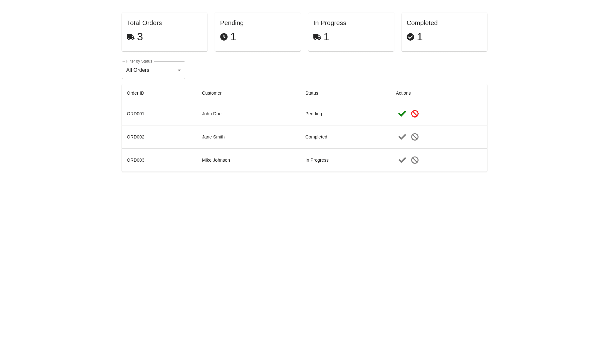Viewport: 609px width, 343px height.
Task: Click the truck icon in In Progress card
Action: 317,37
